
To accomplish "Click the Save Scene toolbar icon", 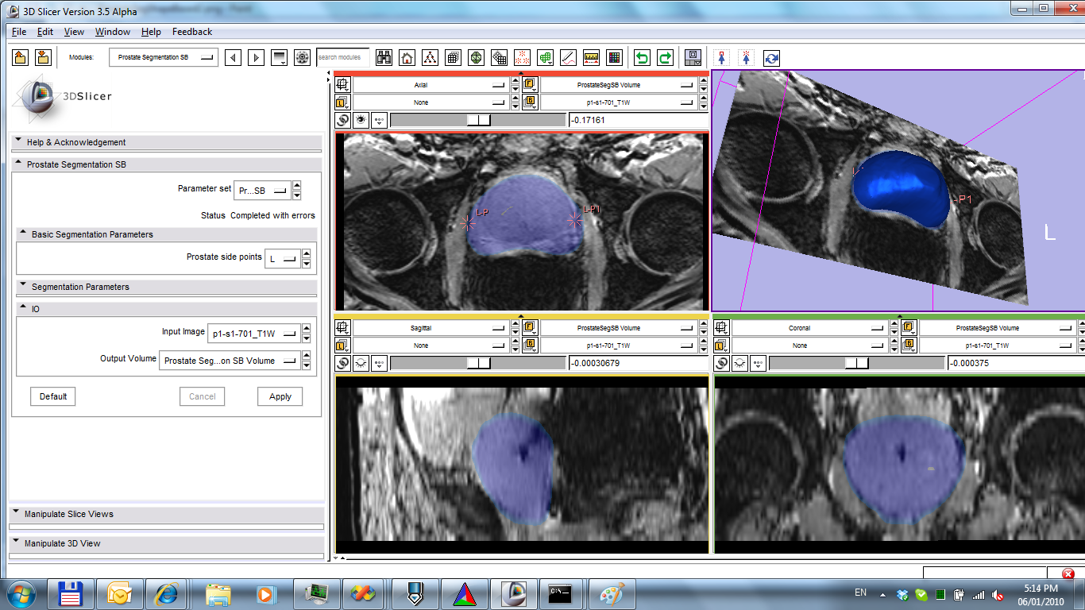I will [x=43, y=57].
